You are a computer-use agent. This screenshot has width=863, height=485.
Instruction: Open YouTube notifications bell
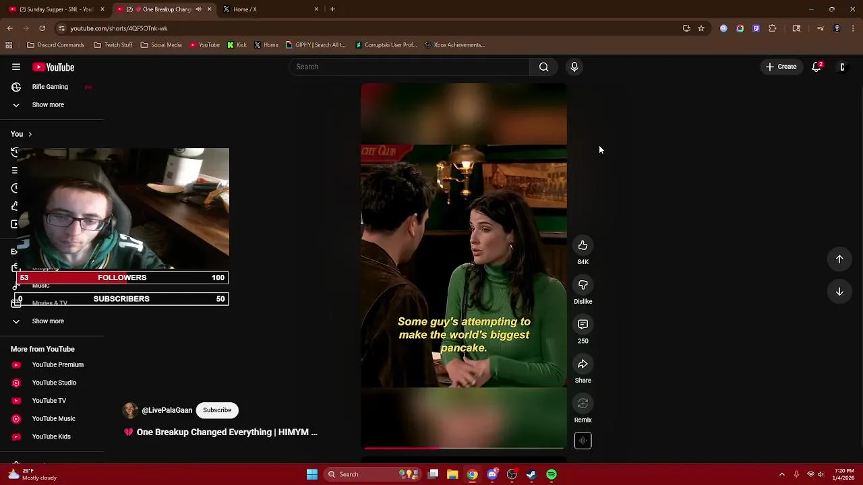(x=816, y=67)
